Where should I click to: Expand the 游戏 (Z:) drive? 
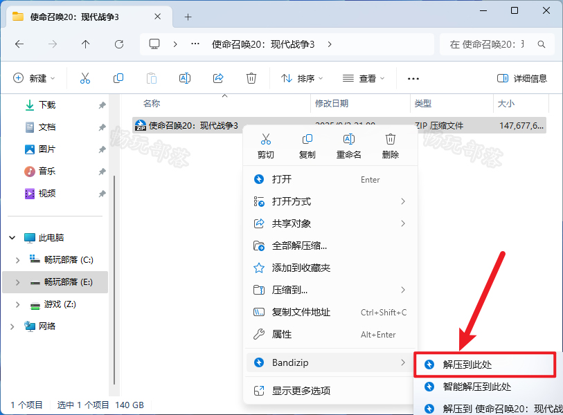point(17,304)
